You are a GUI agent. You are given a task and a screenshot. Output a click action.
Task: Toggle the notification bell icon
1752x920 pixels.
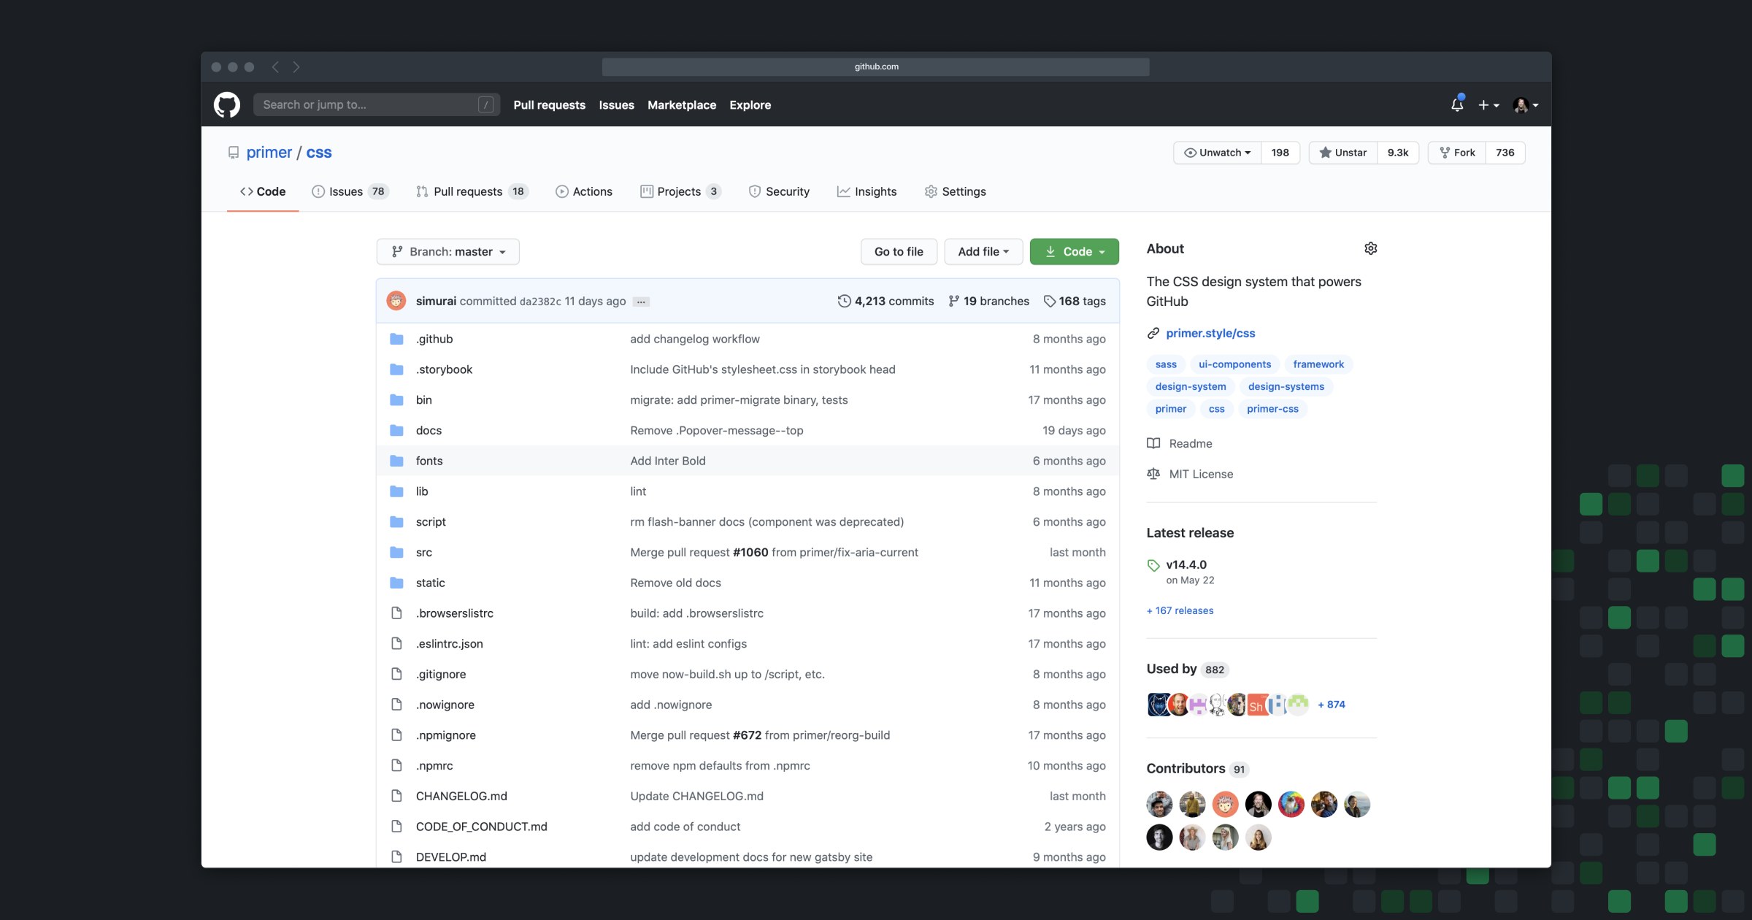[1456, 104]
